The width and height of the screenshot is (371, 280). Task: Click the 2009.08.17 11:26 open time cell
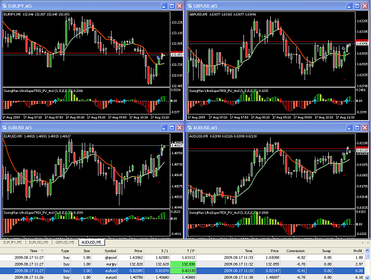point(29,278)
